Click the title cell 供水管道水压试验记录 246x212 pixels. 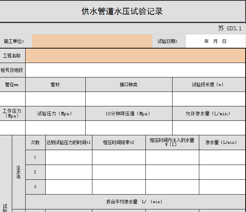(x=122, y=11)
